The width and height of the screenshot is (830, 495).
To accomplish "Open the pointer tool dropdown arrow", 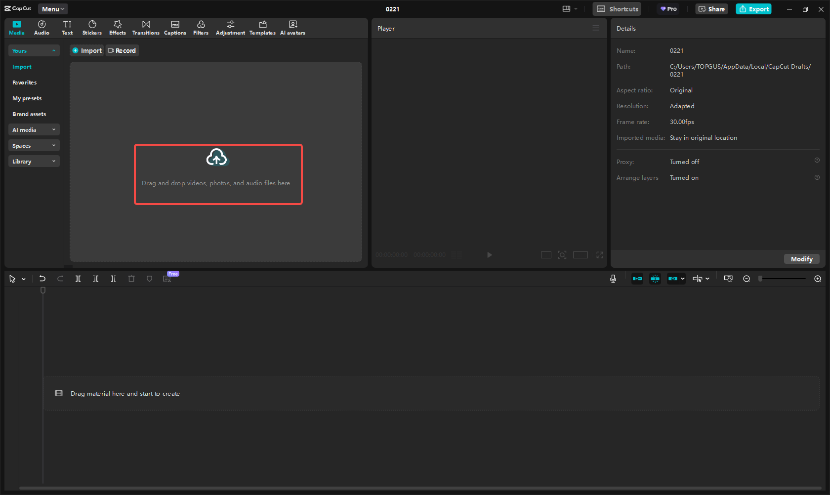I will click(x=24, y=279).
